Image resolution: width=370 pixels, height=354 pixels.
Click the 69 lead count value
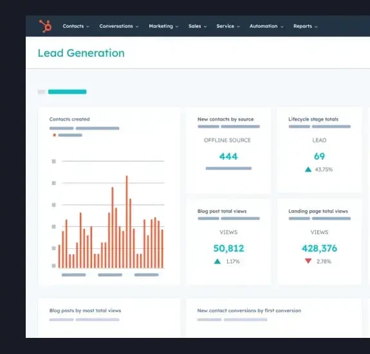(319, 156)
